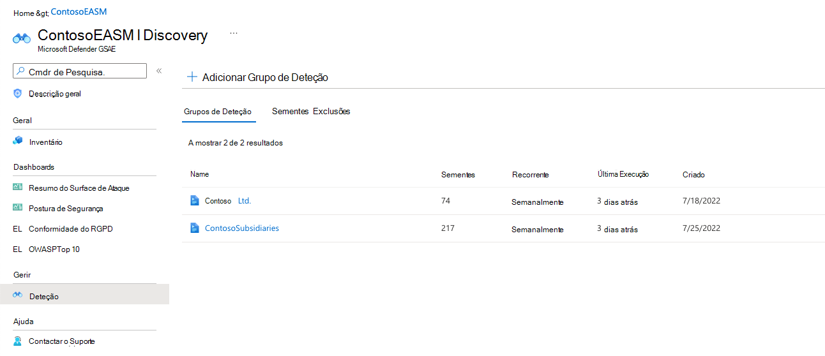Screen dimensions: 825x356
Task: Click the Contoso Ltd. document icon
Action: pyautogui.click(x=195, y=201)
